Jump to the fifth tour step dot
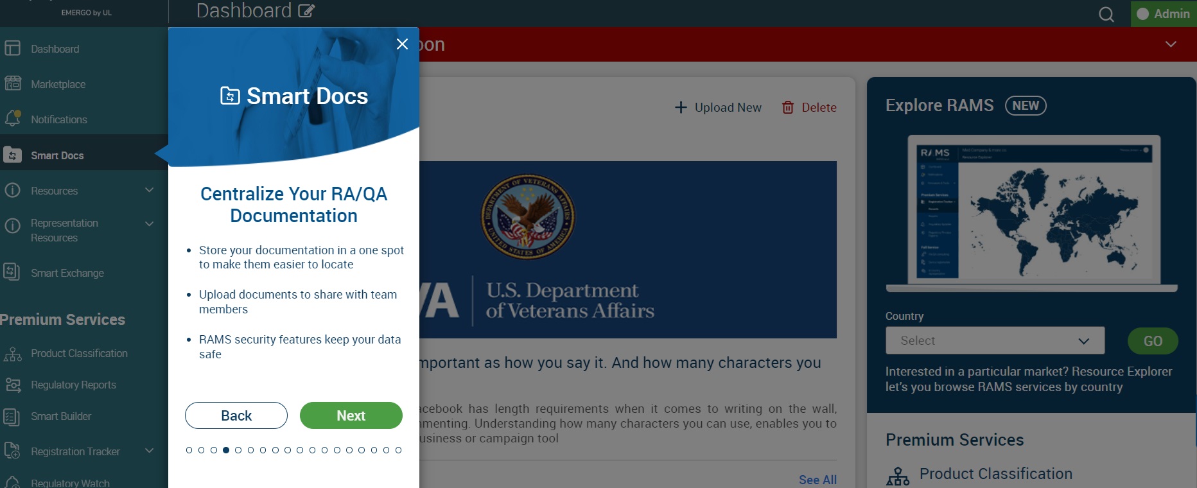The height and width of the screenshot is (488, 1197). click(x=238, y=450)
